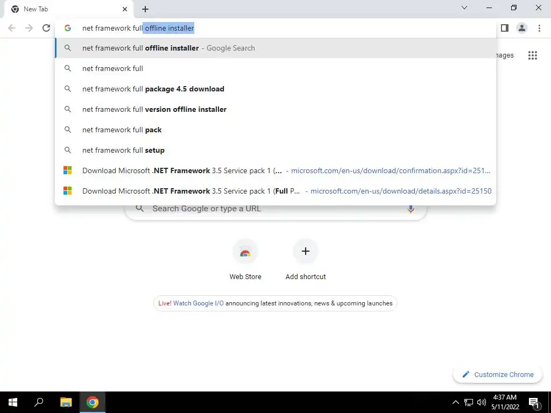Pick 'net framework full pack' suggestion
This screenshot has height=413, width=551.
[x=276, y=130]
